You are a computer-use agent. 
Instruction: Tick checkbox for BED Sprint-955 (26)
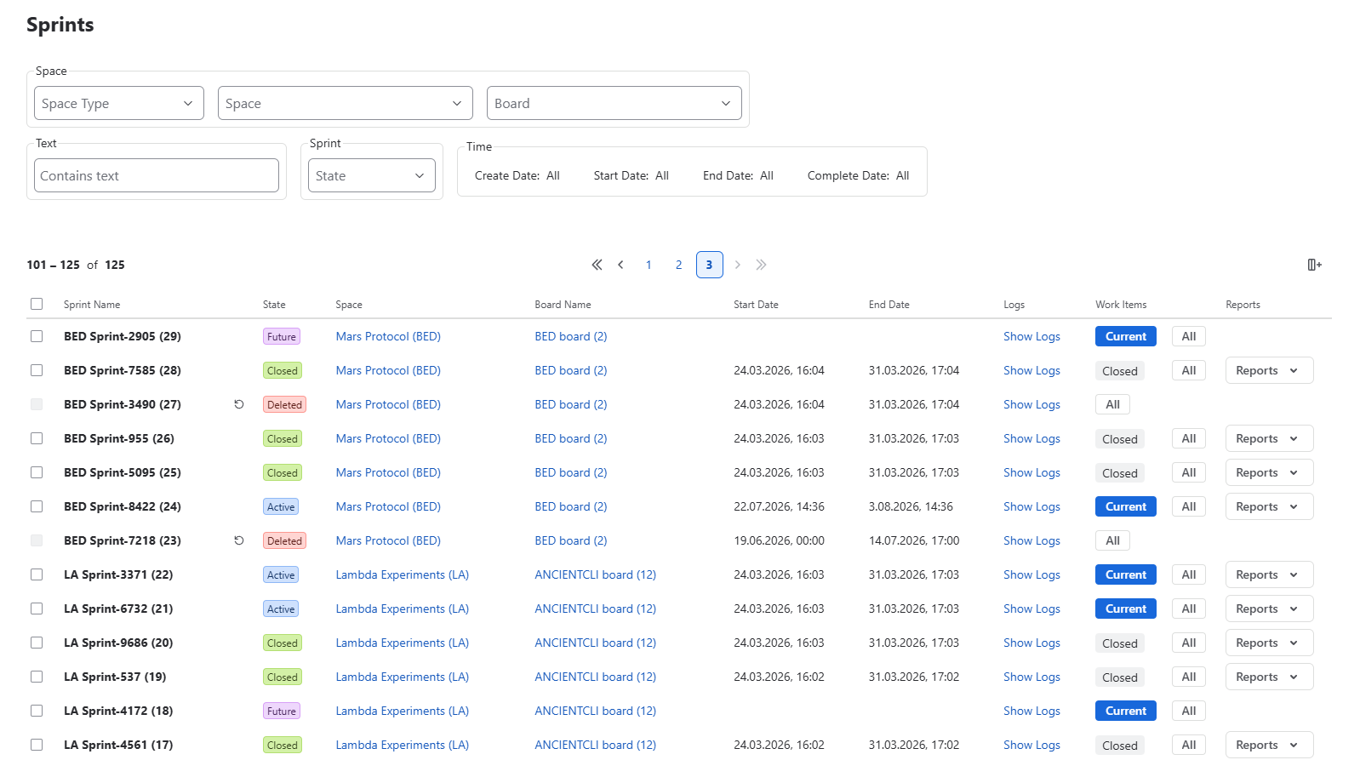pos(37,438)
